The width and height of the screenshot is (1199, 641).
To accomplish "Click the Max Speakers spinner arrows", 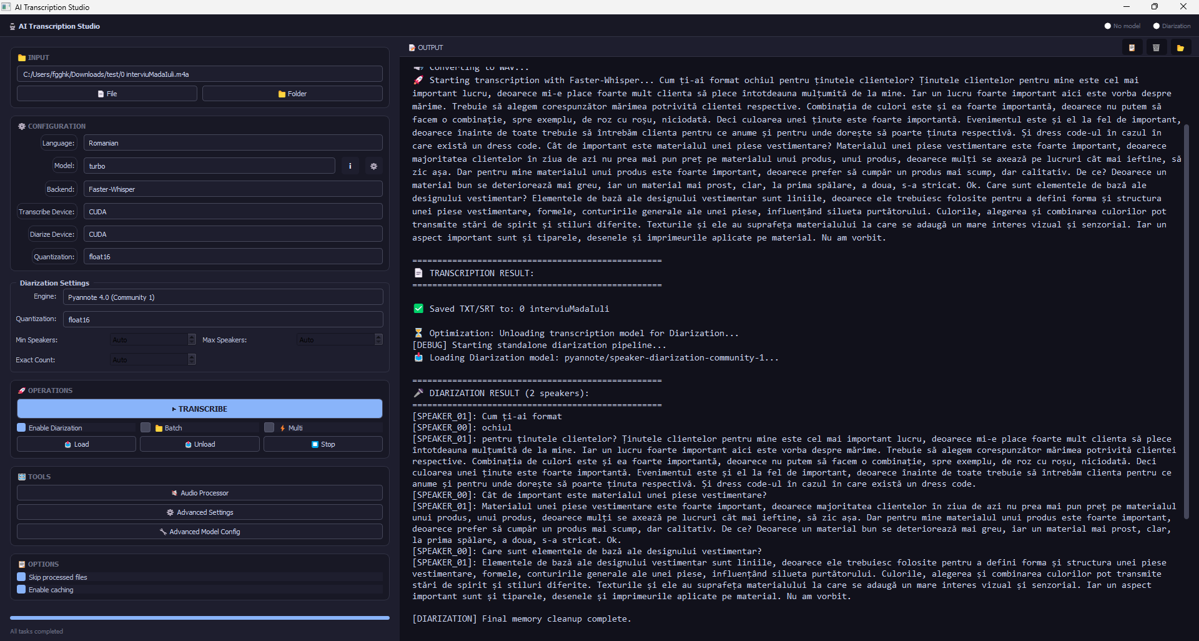I will click(x=378, y=339).
